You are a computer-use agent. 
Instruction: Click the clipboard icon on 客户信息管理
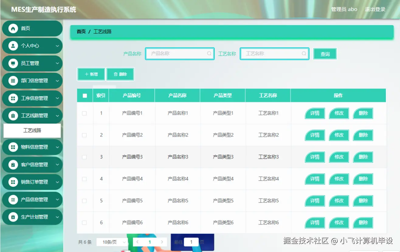click(12, 165)
